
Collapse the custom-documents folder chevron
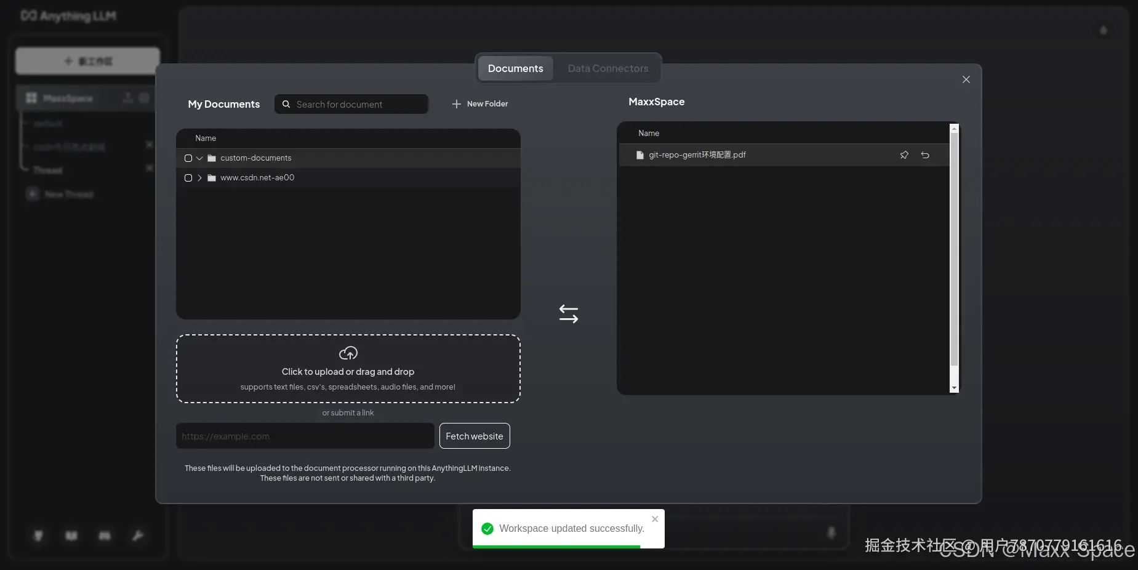(x=199, y=158)
